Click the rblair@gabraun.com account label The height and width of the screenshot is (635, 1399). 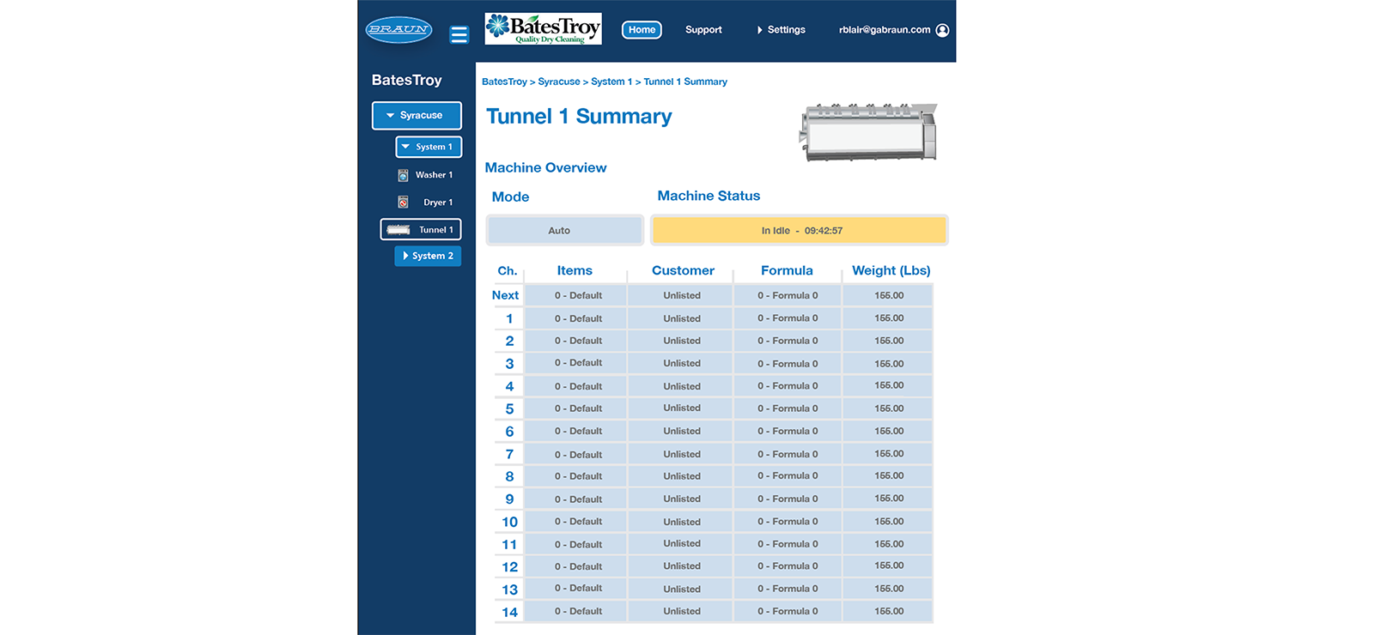coord(885,30)
